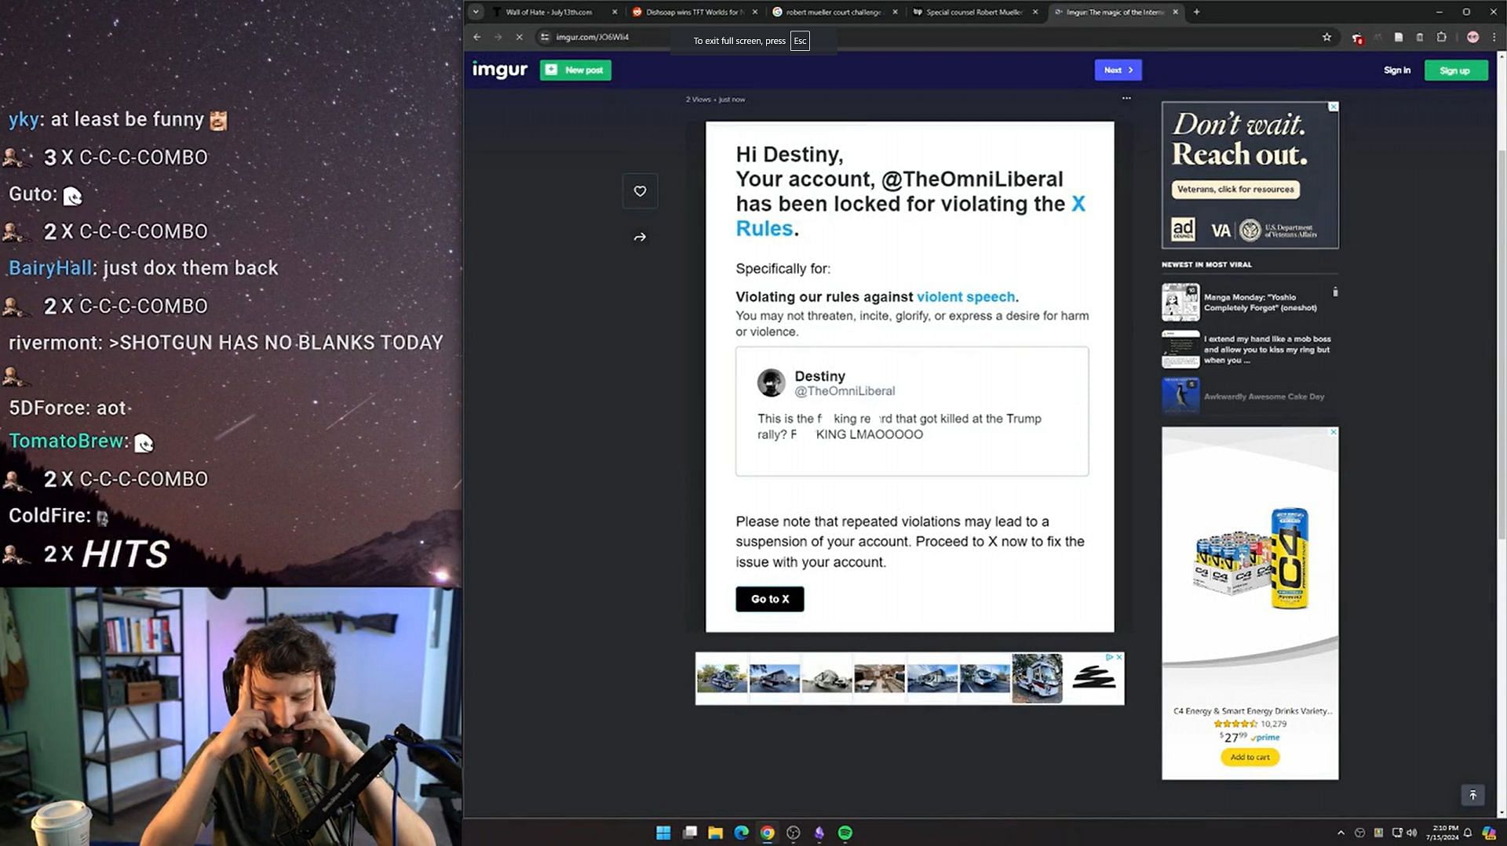This screenshot has height=846, width=1507.
Task: Click the imgur URL address bar
Action: 593,37
